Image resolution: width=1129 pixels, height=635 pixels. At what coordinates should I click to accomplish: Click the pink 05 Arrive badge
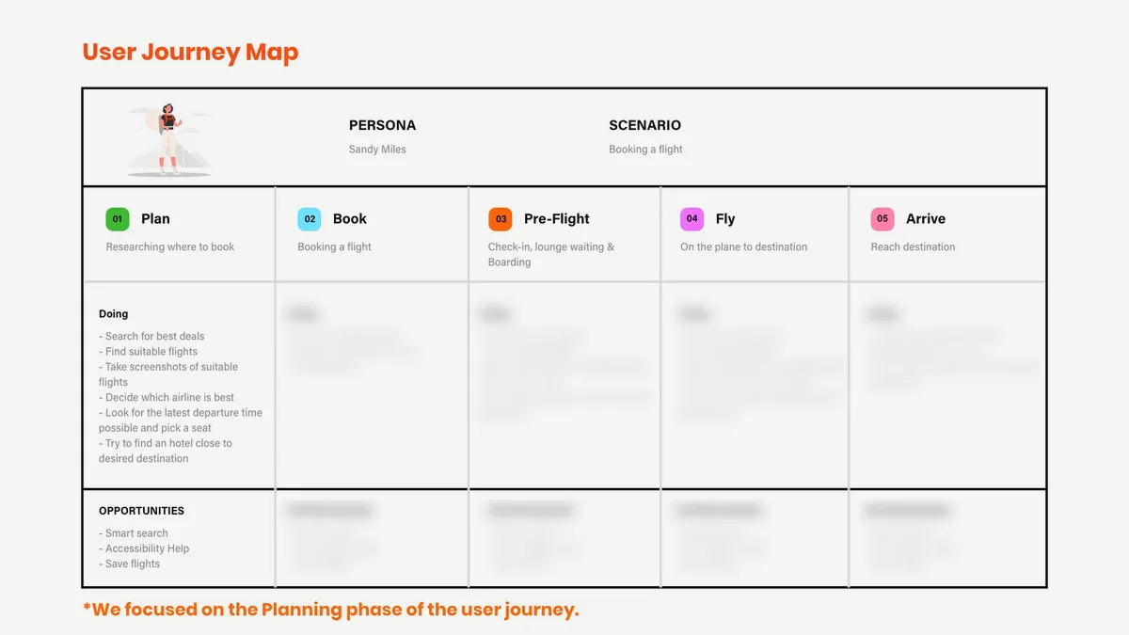tap(883, 219)
